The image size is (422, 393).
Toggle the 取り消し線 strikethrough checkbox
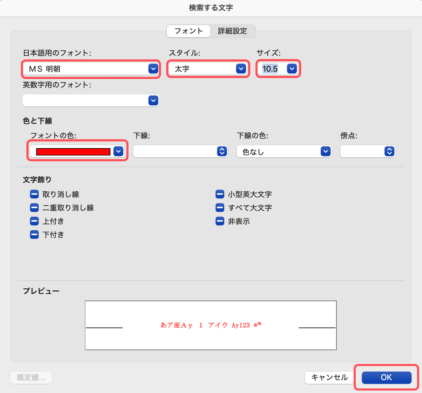pos(34,194)
